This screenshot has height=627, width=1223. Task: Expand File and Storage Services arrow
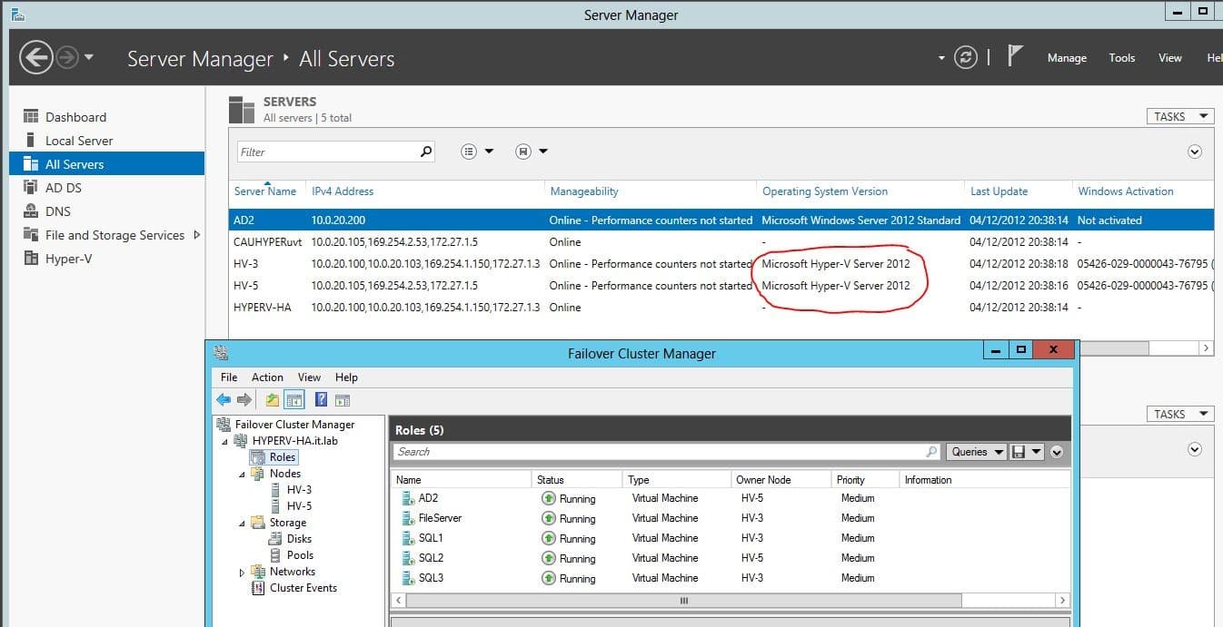196,235
